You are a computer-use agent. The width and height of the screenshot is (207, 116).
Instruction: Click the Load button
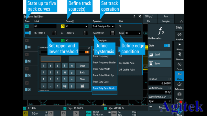pos(160,54)
